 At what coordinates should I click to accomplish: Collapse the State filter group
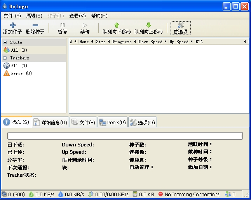coord(5,42)
